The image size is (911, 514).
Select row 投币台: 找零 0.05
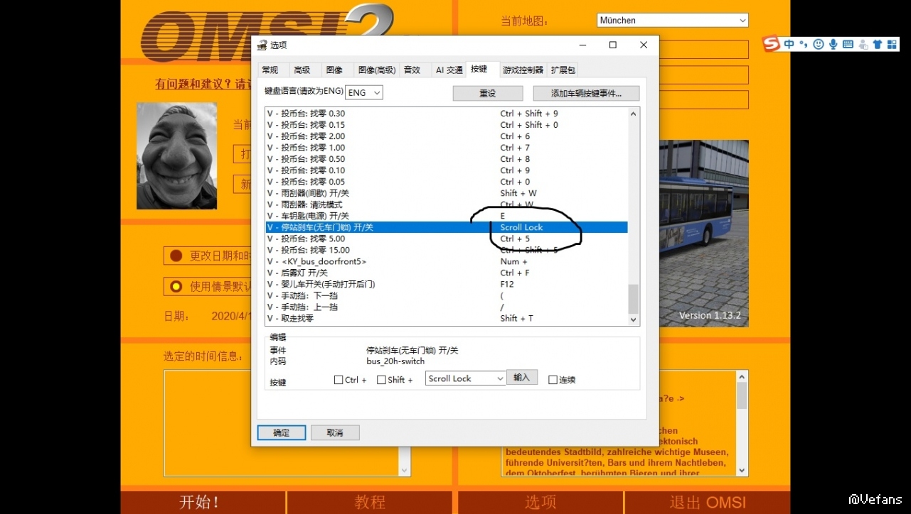click(447, 182)
